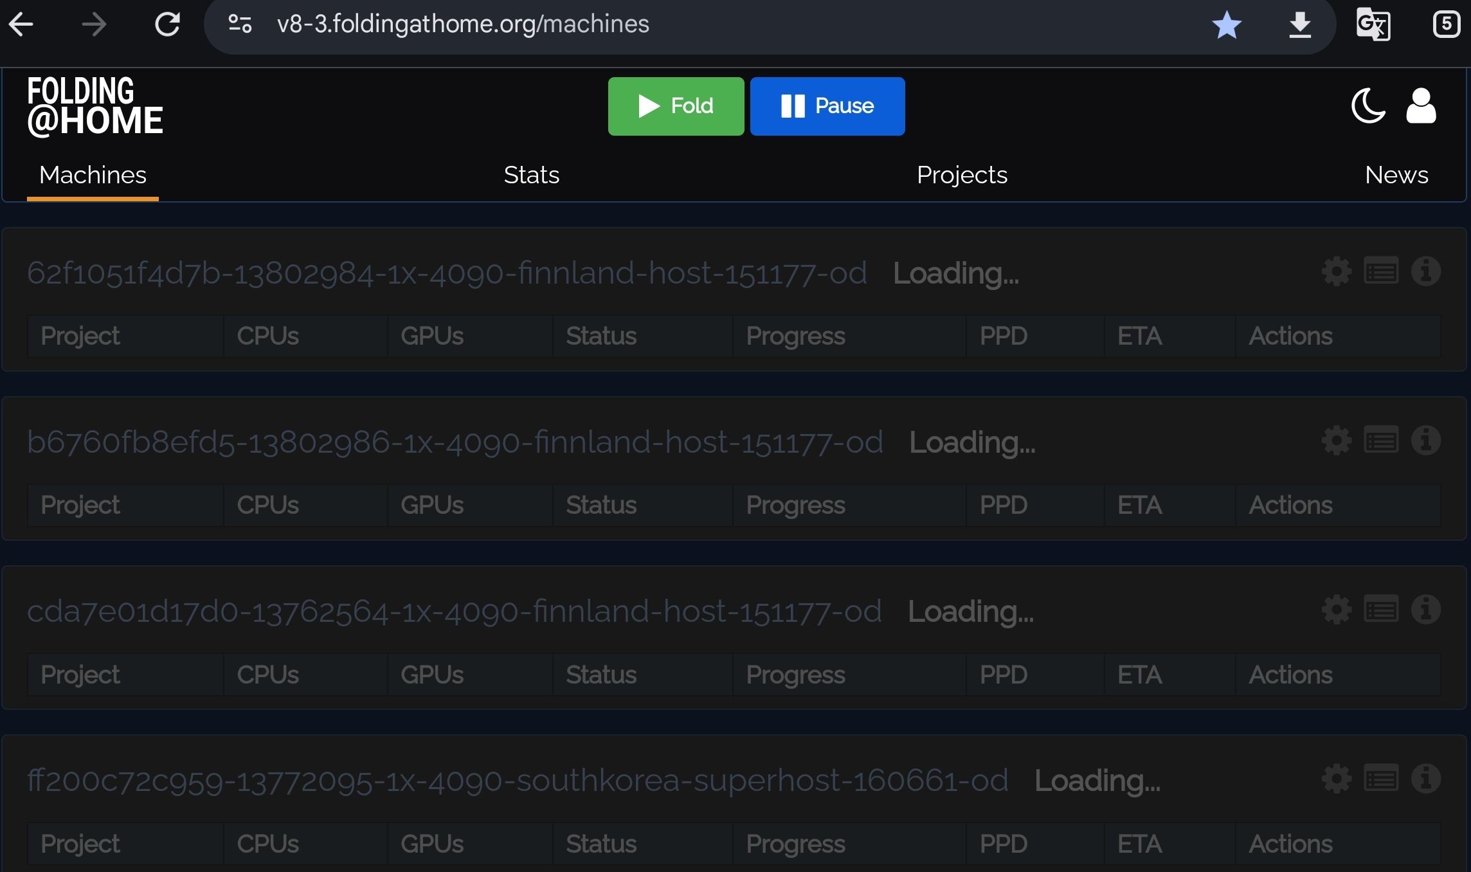Open machine cda7e01d17d0 name link
This screenshot has height=872, width=1471.
pyautogui.click(x=454, y=611)
